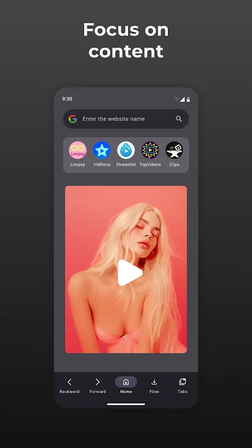Open the video thumbnail on pink background
The width and height of the screenshot is (252, 448).
126,269
